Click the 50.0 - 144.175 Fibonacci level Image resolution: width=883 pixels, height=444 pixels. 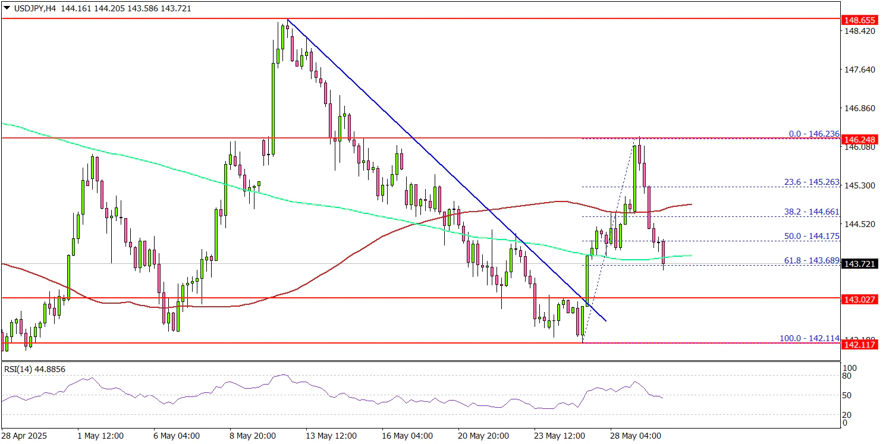(x=811, y=236)
